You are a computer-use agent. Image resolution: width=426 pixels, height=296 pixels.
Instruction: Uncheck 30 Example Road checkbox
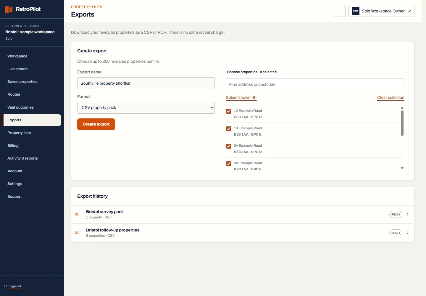click(x=229, y=164)
